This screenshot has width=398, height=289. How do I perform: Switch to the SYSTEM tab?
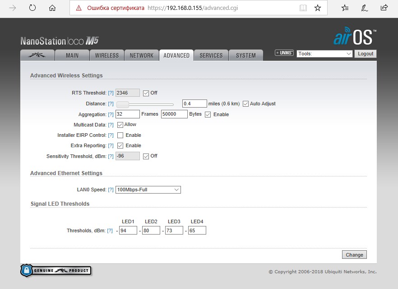pos(246,55)
